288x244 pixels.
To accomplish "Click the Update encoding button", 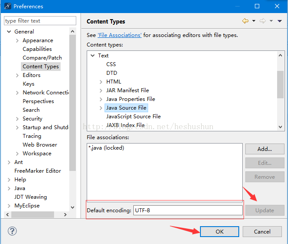I will click(264, 210).
